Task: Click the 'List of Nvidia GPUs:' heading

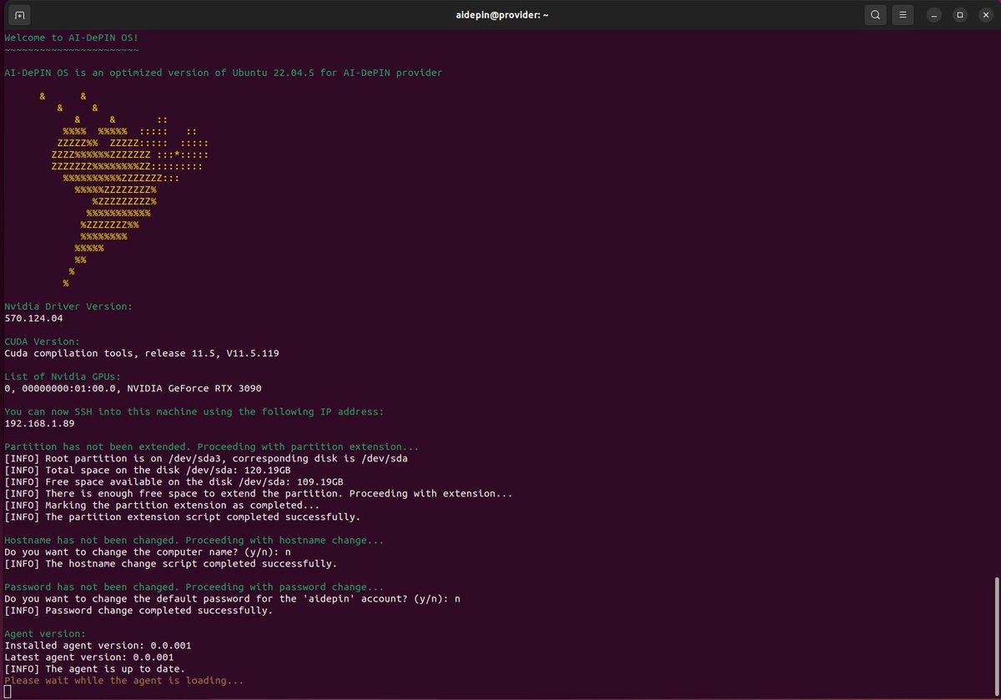Action: (63, 376)
